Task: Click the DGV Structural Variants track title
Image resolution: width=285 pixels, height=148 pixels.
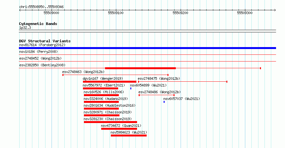Action: (x=45, y=41)
